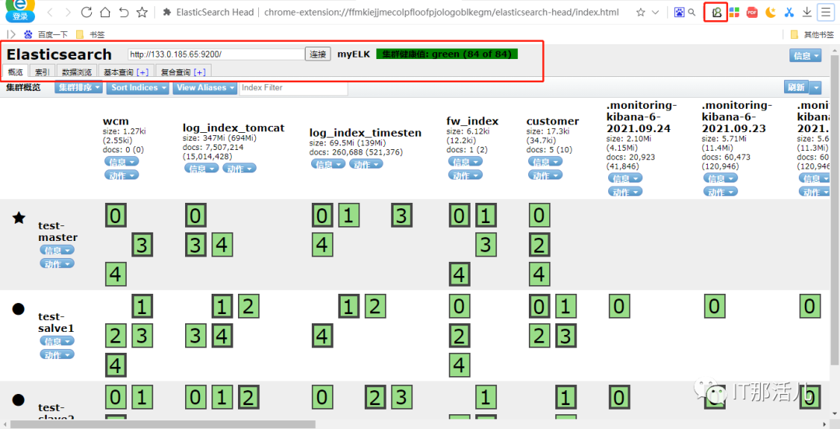Viewport: 840px width, 429px height.
Task: Reload the page with the refresh icon
Action: pos(87,12)
